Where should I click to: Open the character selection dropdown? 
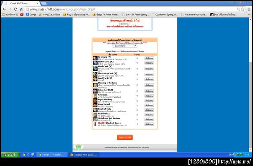(125, 46)
